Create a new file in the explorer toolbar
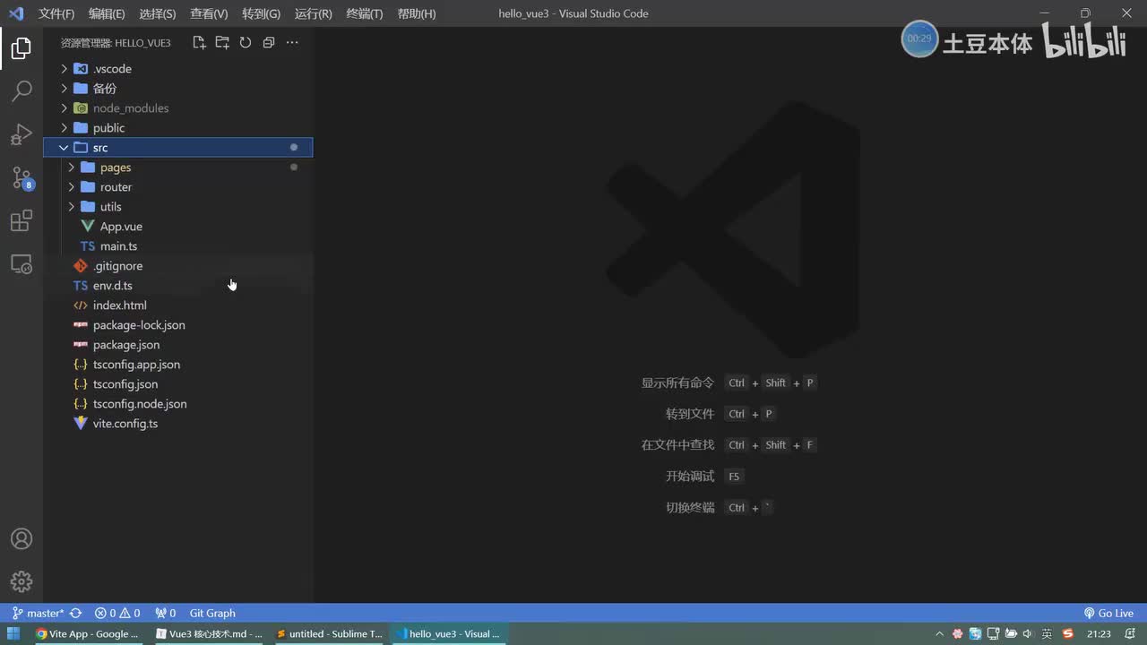Screen dimensions: 1147x645 point(199,43)
